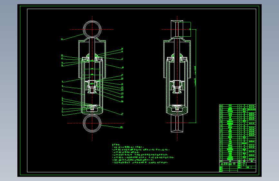Click part balloon number 4 on left side
The image size is (279, 181).
[x=62, y=103]
